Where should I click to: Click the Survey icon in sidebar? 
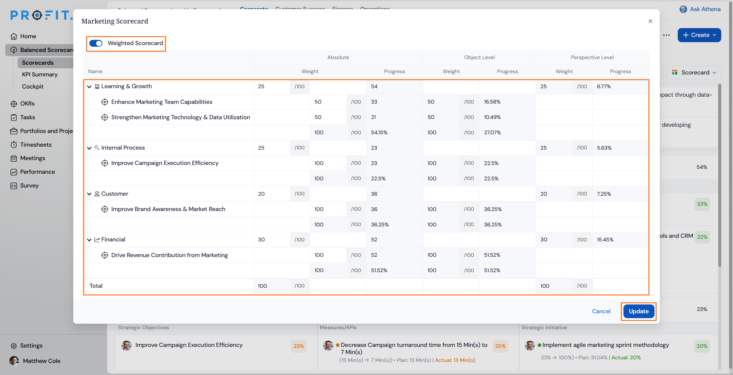click(13, 186)
